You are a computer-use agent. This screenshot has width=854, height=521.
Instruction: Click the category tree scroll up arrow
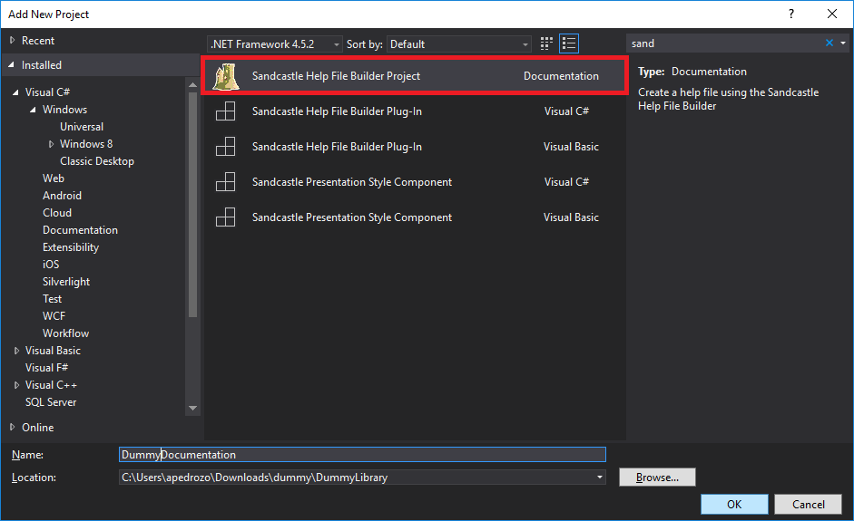(x=192, y=85)
